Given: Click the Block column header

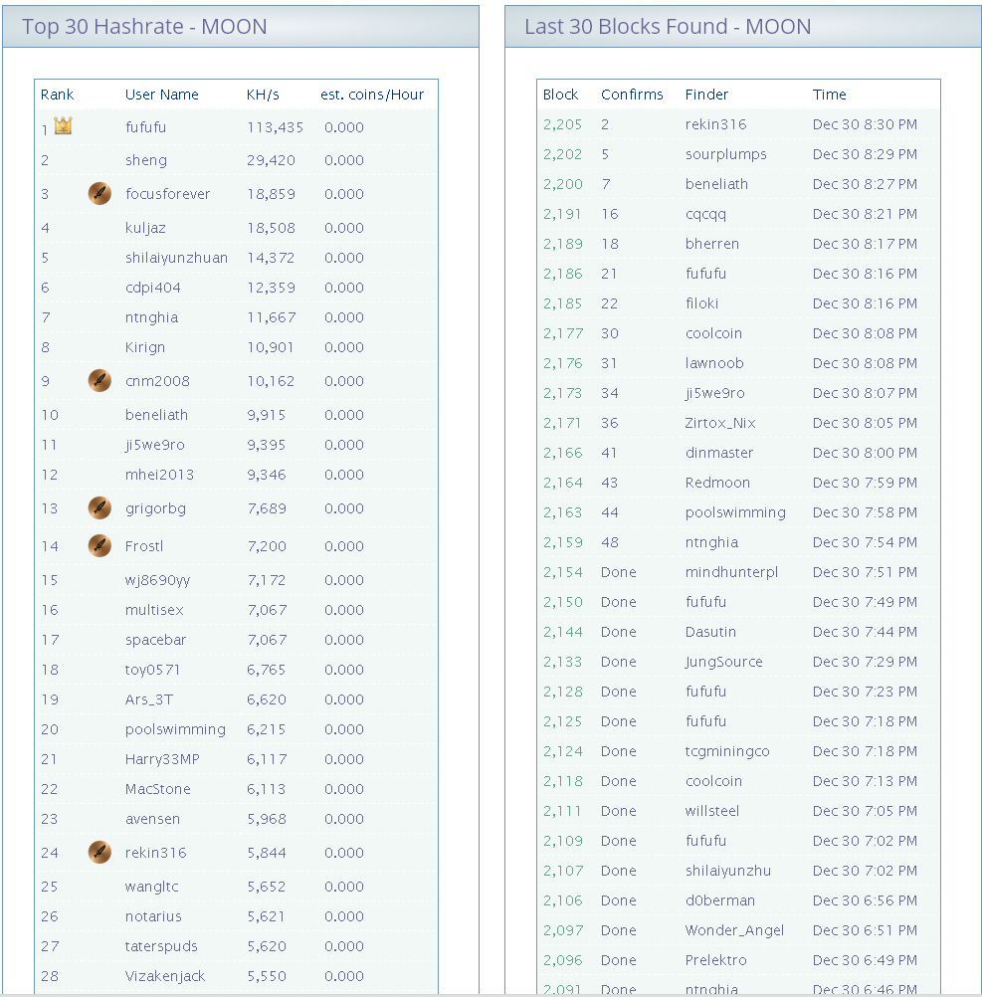Looking at the screenshot, I should coord(560,95).
